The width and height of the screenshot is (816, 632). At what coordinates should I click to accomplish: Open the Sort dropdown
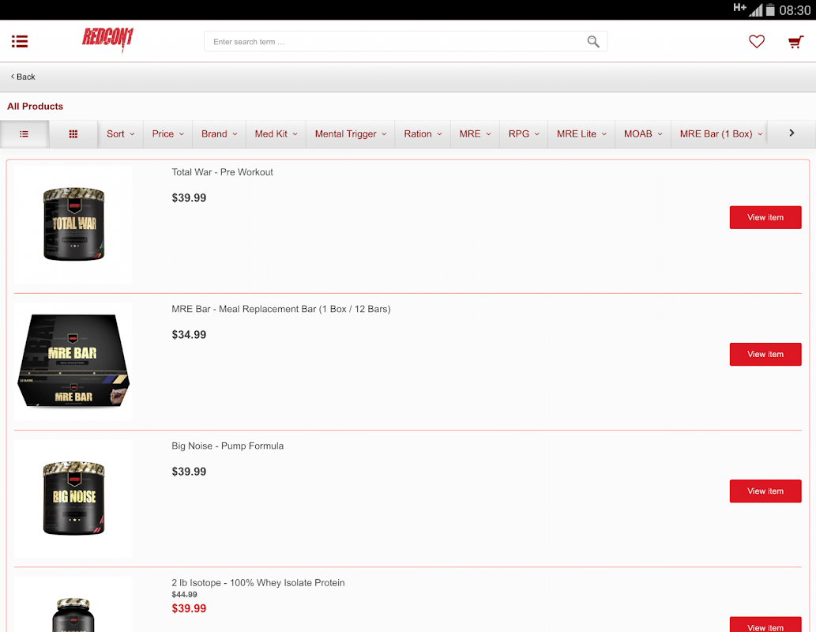[120, 134]
